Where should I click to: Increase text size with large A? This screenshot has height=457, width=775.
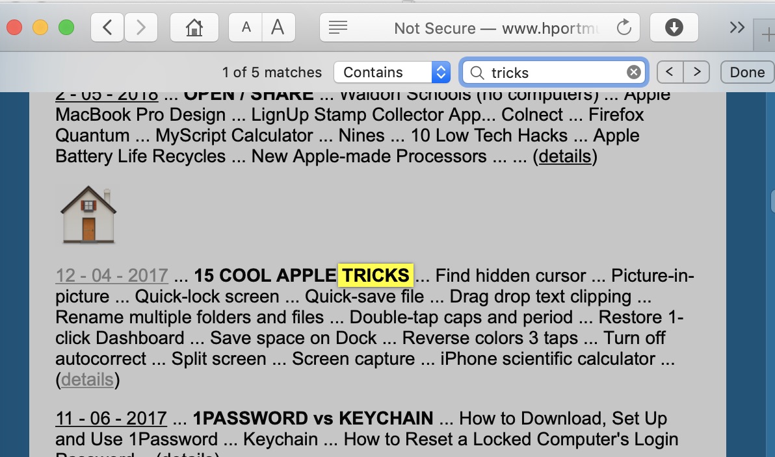(278, 27)
